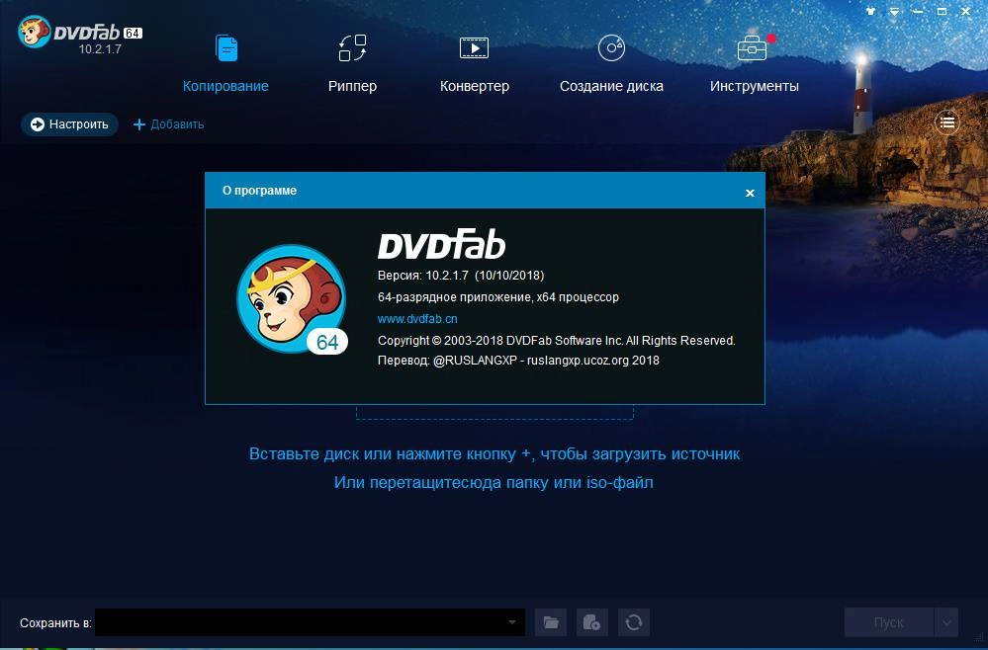The width and height of the screenshot is (988, 650).
Task: Open the main menu triangle in title bar
Action: pos(894,11)
